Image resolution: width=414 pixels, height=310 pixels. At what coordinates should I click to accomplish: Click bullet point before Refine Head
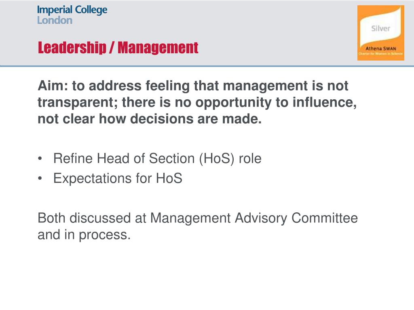(x=40, y=159)
